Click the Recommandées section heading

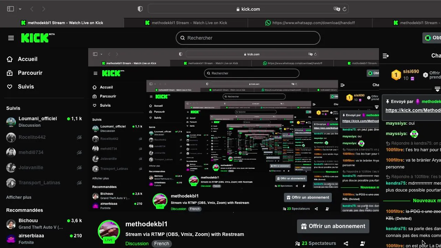point(24,210)
